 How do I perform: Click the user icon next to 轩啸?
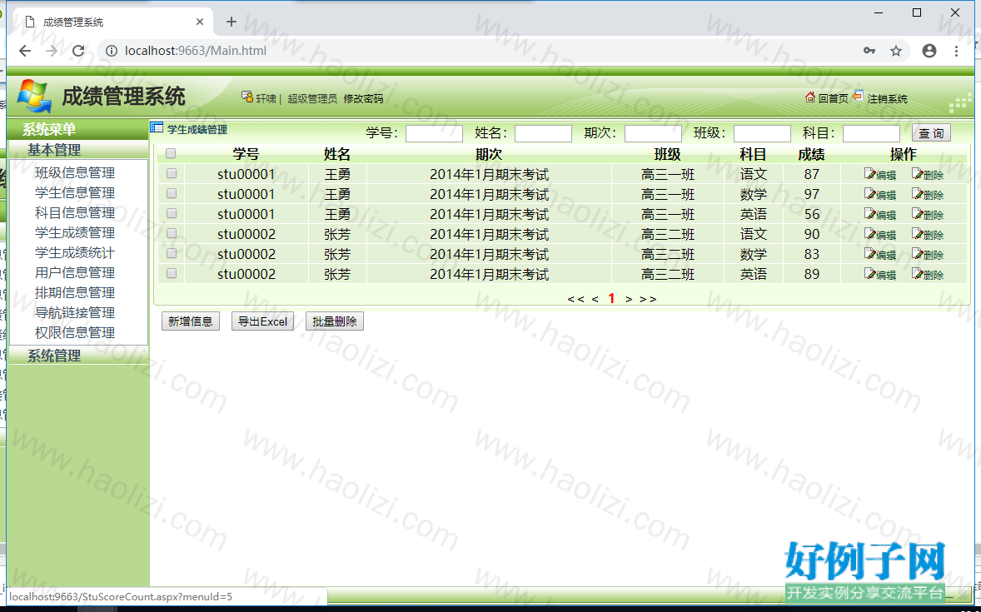tap(247, 97)
